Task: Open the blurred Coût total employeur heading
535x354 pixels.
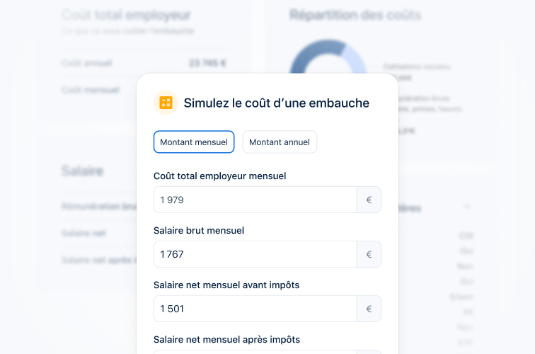Action: click(x=126, y=15)
